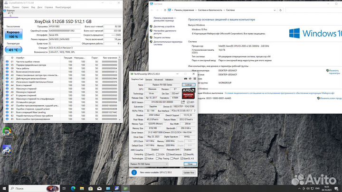
Task: Click the Lookup button in GPU-Z
Action: tap(189, 85)
